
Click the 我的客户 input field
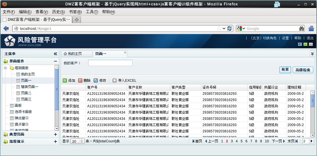pyautogui.click(x=110, y=63)
